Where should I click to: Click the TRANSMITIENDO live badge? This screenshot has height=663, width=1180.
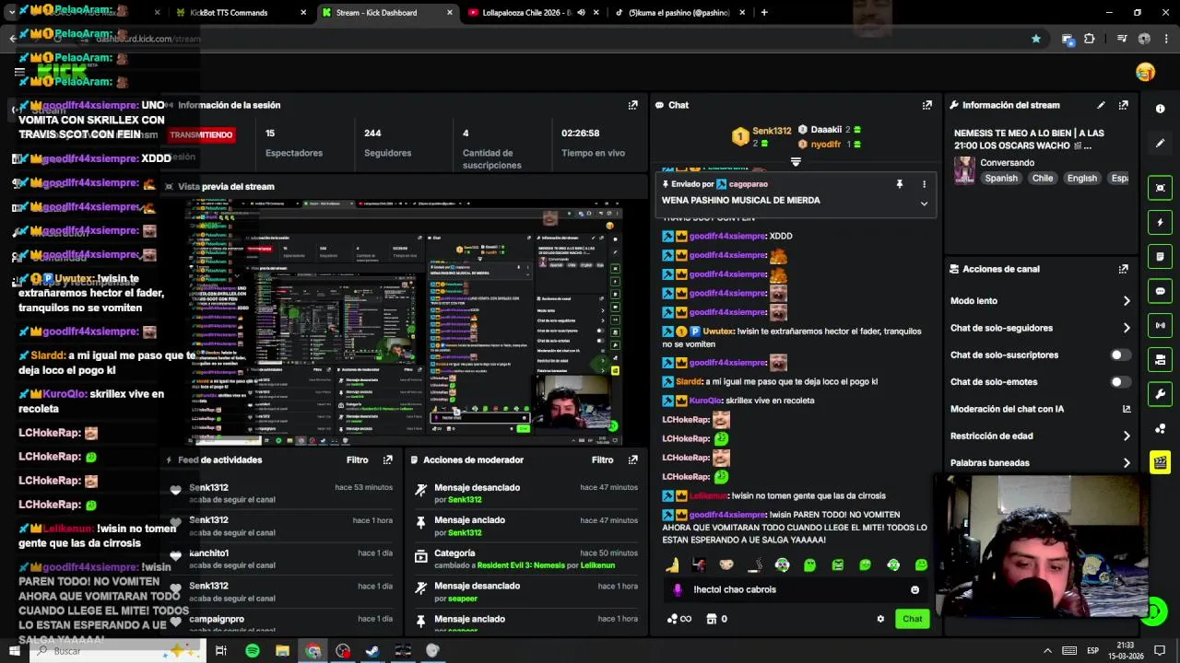[x=201, y=134]
